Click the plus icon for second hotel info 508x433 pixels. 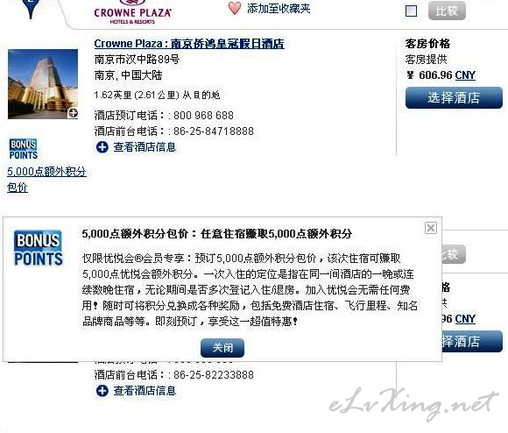[x=102, y=391]
